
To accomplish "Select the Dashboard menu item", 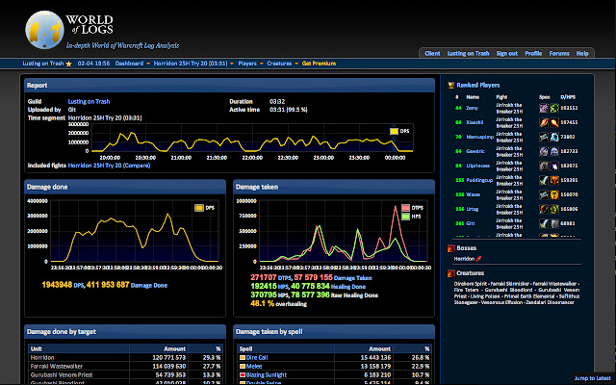I will (x=129, y=64).
